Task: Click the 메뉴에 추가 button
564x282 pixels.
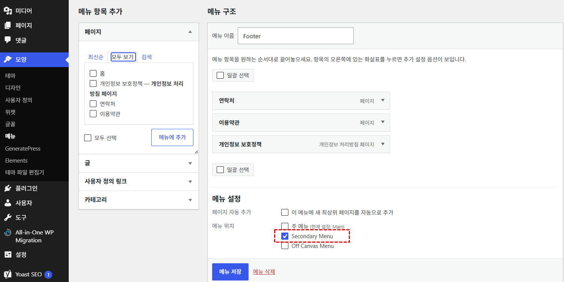Action: [172, 137]
